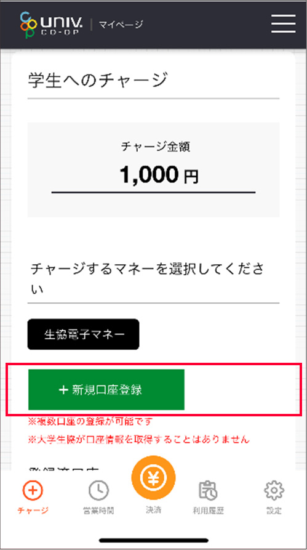Click the red note 複数口座の登録が可能です
The image size is (307, 550).
pyautogui.click(x=90, y=421)
